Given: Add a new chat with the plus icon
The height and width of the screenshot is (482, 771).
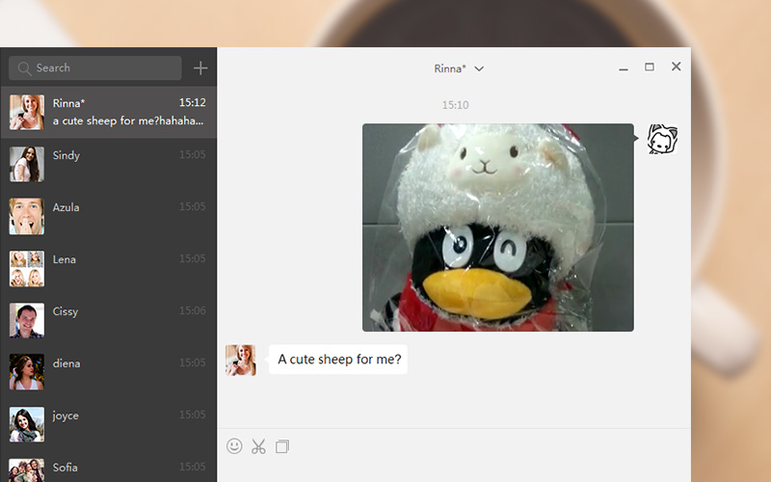Looking at the screenshot, I should 200,67.
